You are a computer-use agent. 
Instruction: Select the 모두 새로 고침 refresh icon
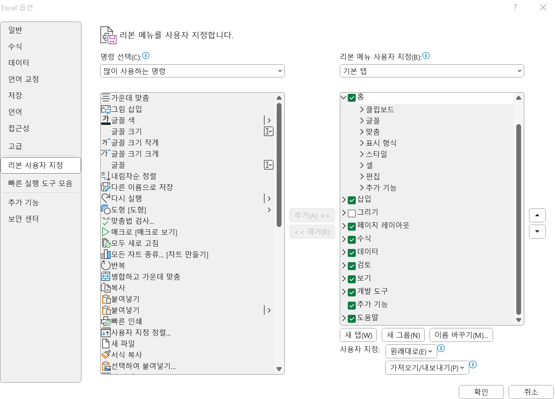[106, 243]
